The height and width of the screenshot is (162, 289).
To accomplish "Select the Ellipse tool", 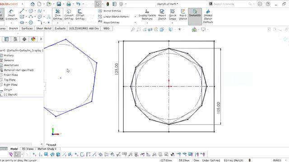I will 40,17.
